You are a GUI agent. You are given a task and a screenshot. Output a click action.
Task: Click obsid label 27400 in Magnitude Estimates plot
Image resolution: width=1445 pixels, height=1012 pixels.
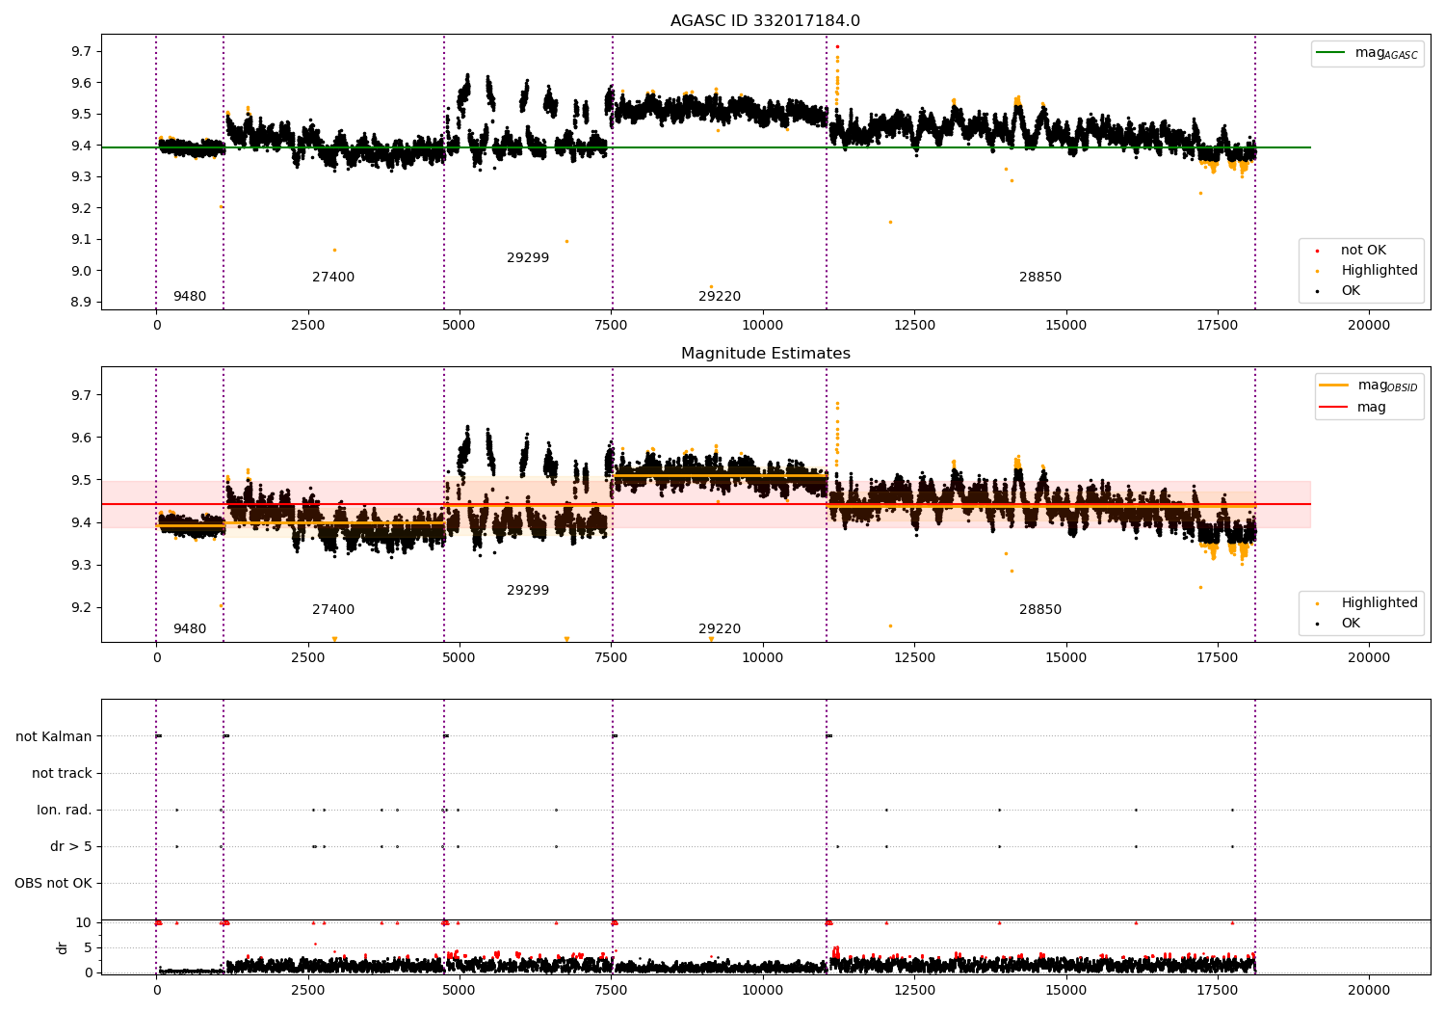(x=333, y=610)
